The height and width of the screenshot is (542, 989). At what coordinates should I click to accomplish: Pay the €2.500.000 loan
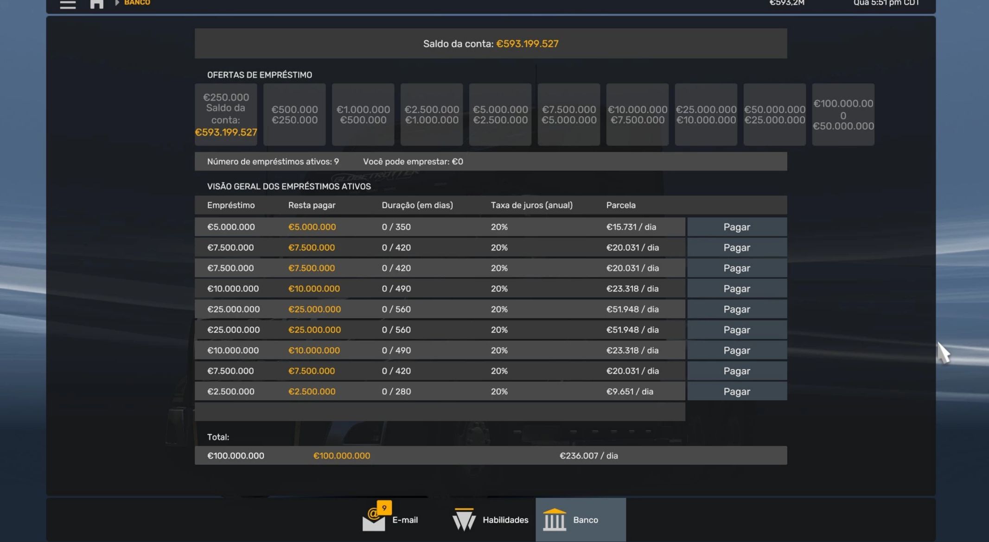[736, 391]
